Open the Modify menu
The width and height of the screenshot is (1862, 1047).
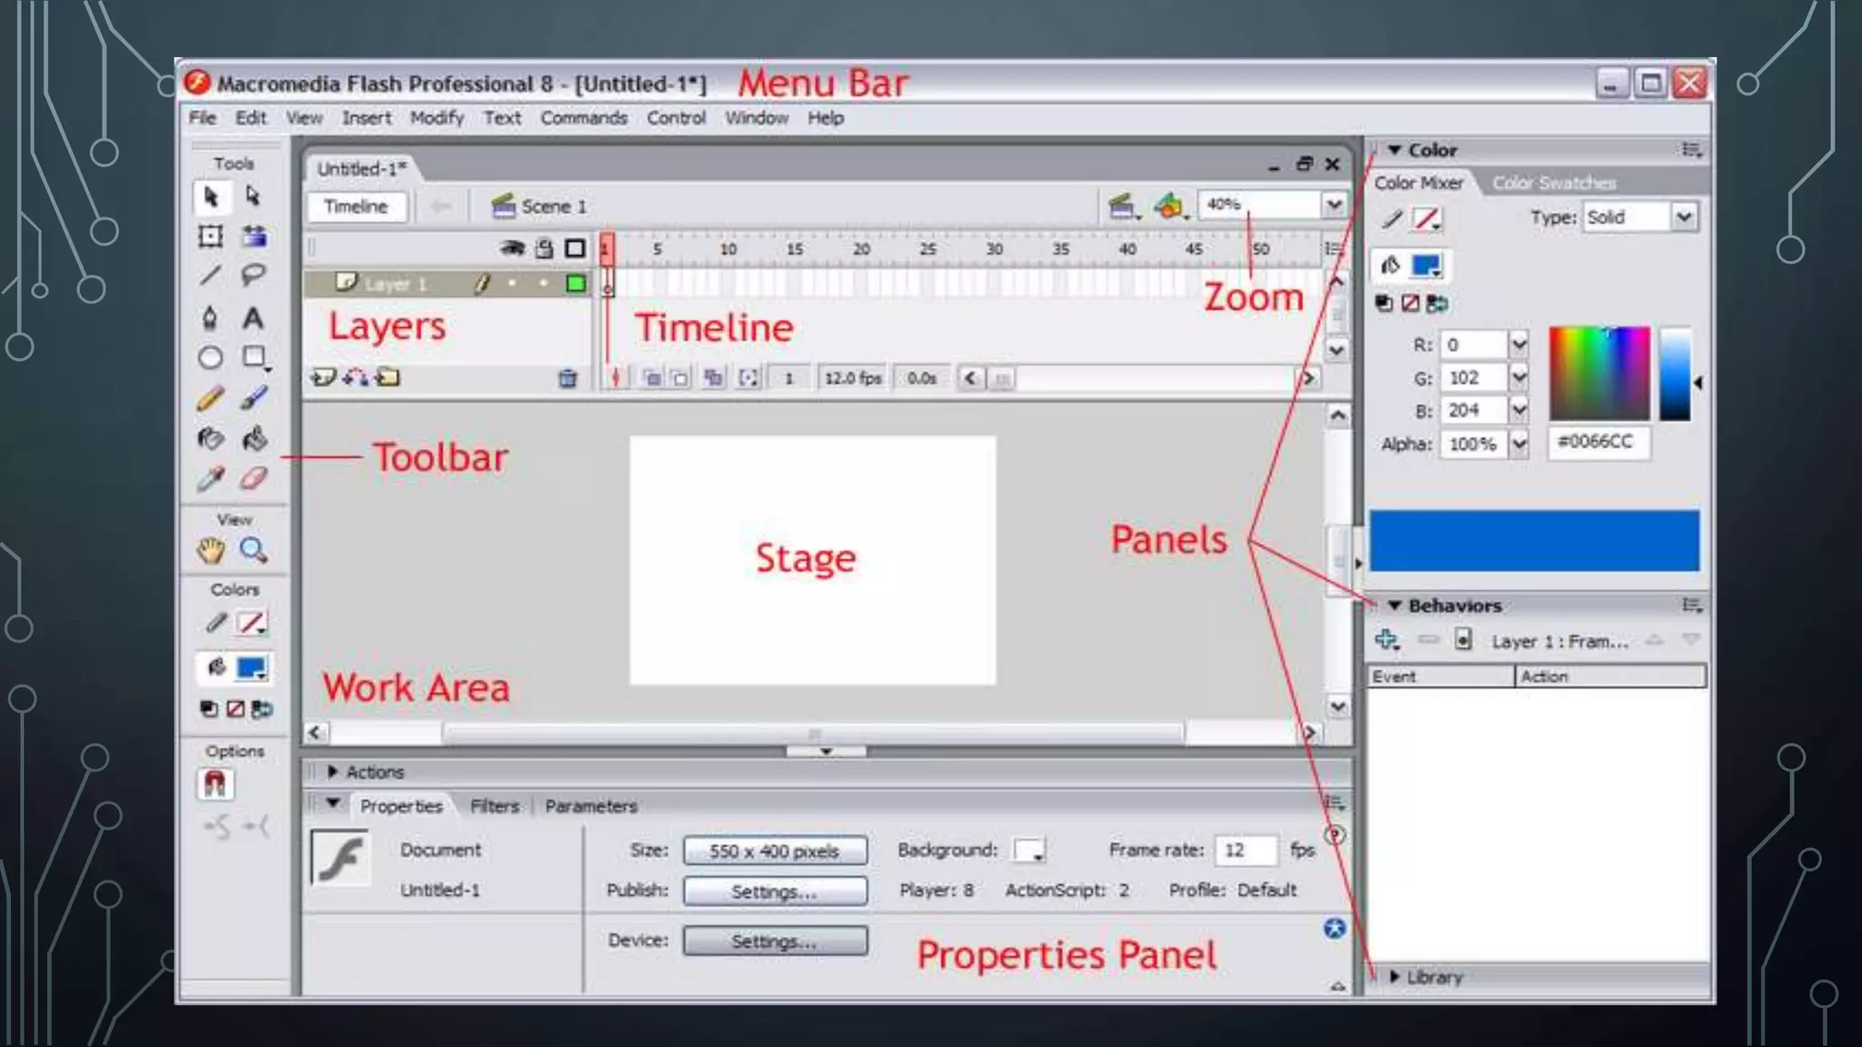[x=436, y=118]
